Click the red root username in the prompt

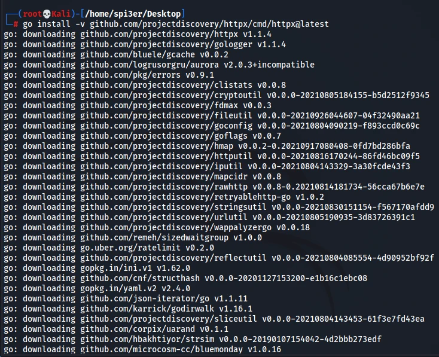pyautogui.click(x=31, y=14)
